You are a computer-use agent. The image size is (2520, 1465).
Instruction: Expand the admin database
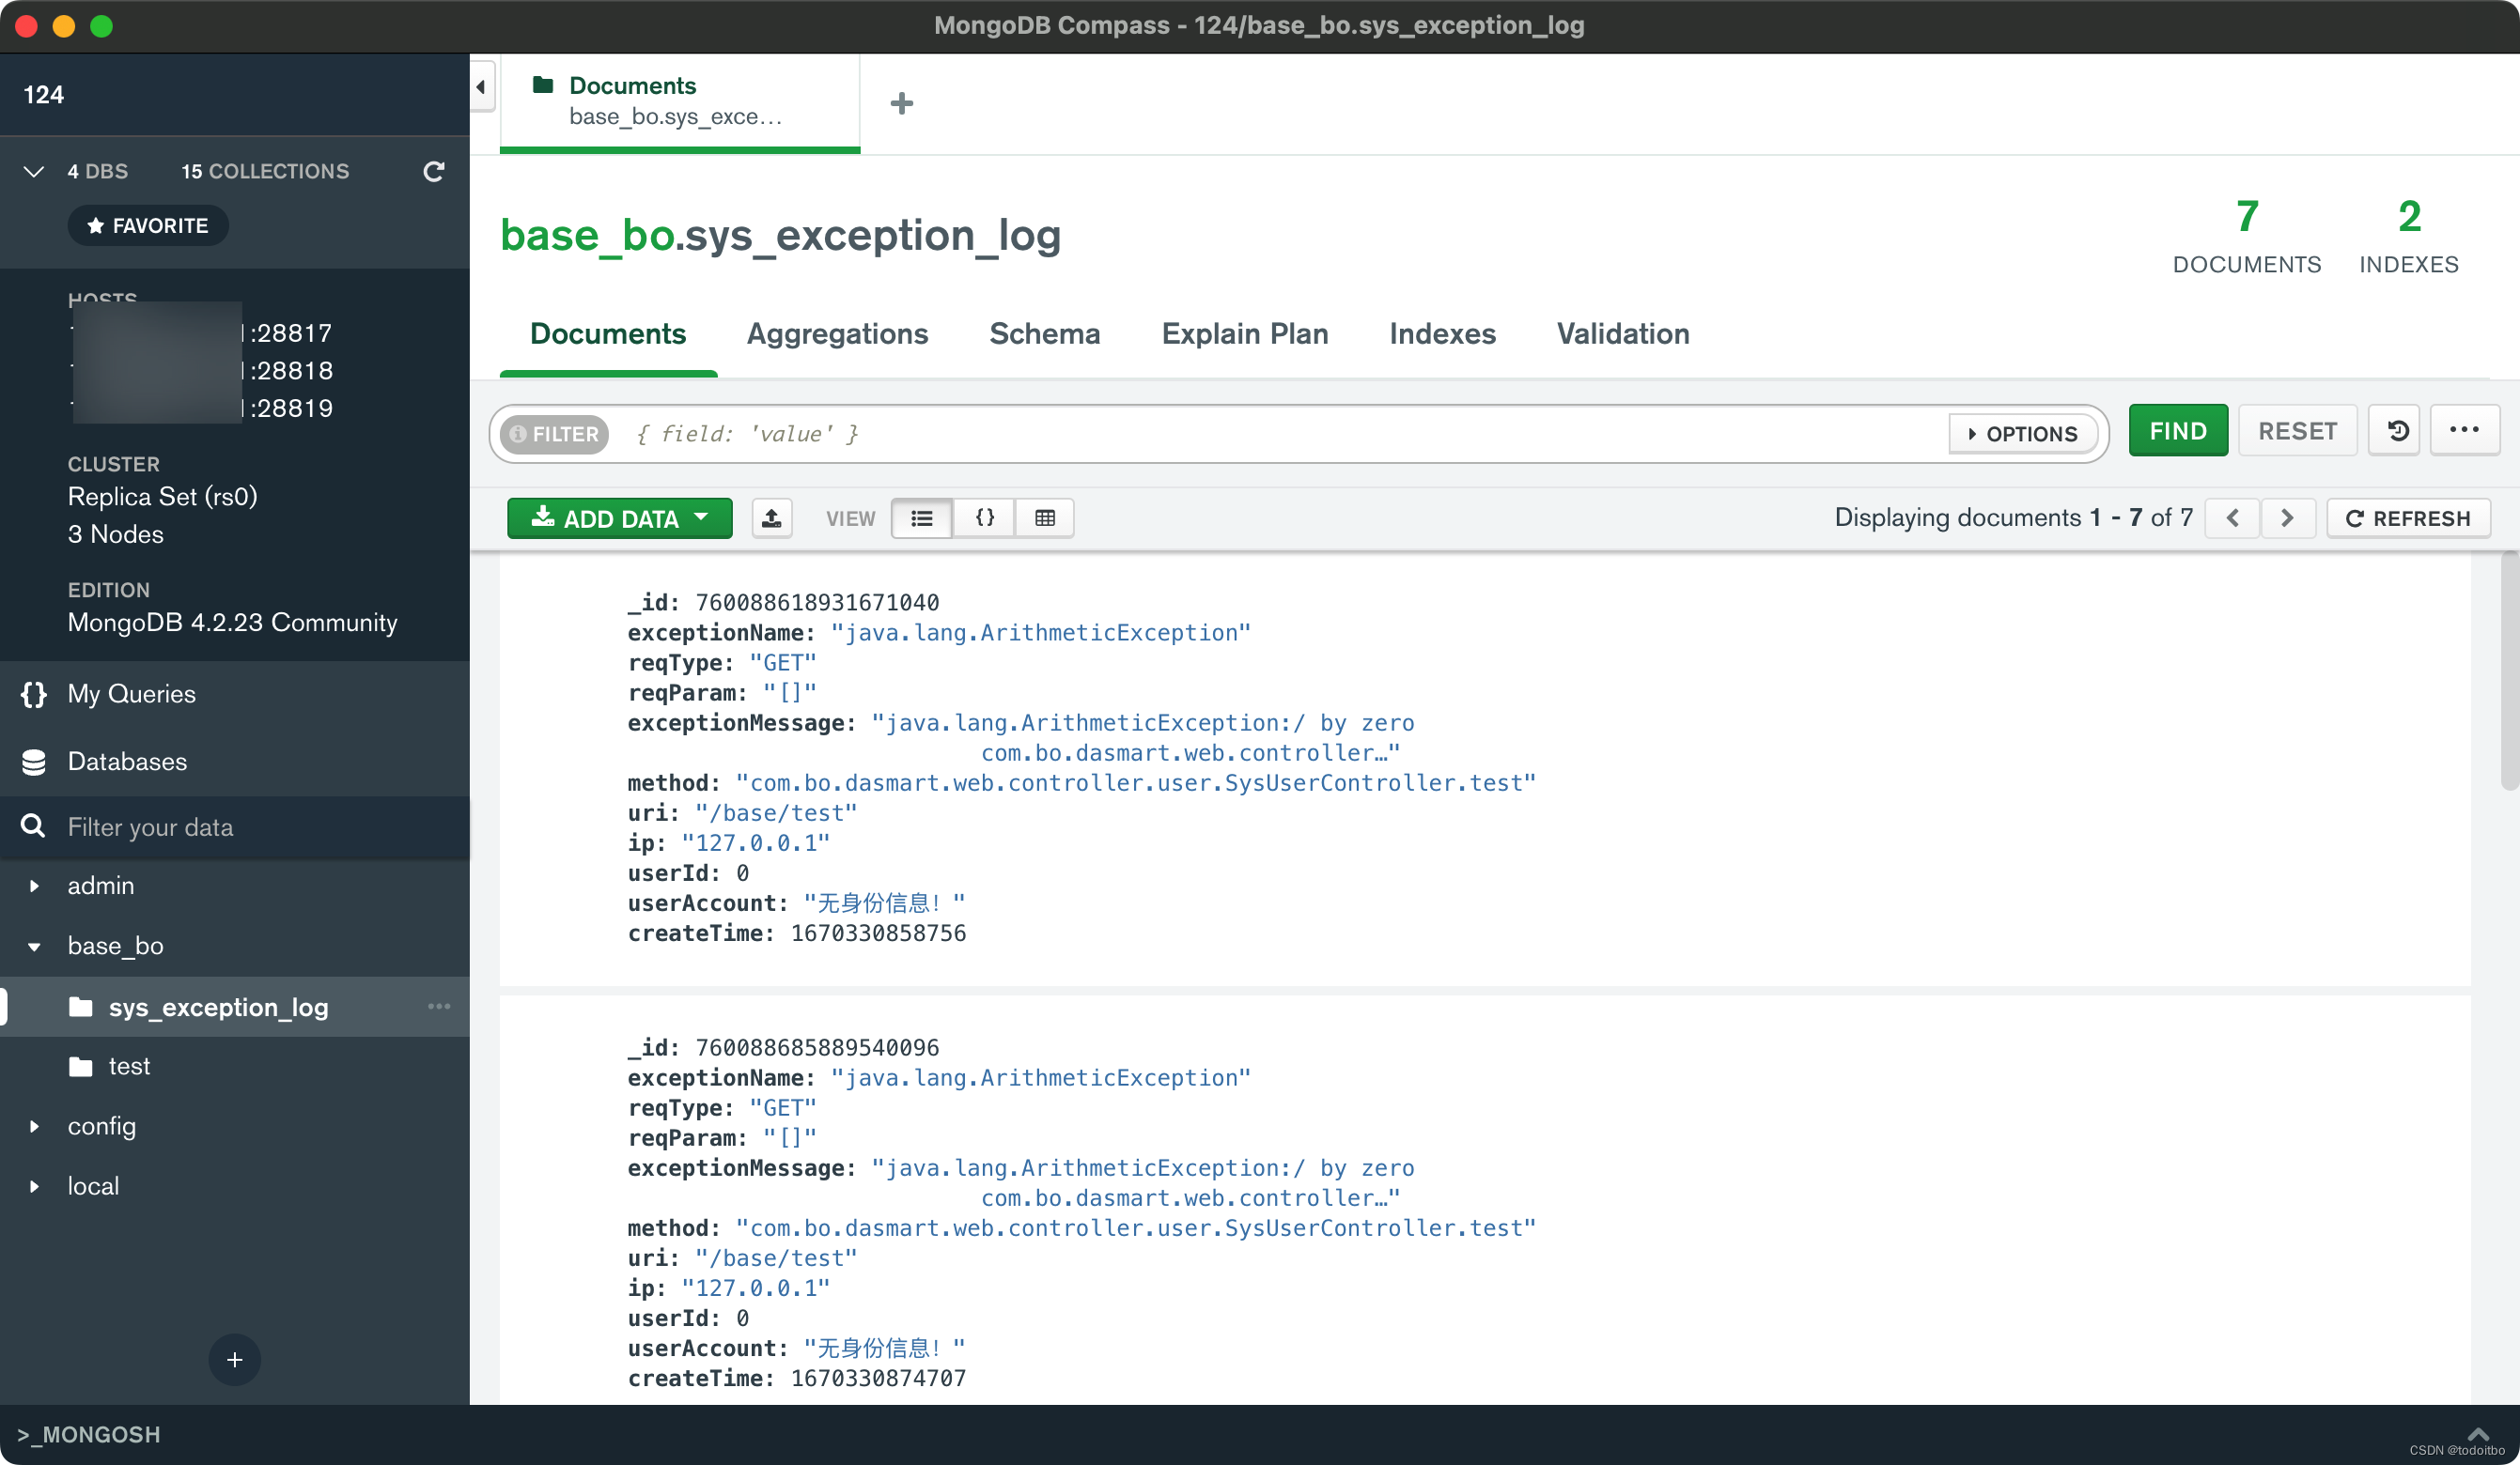pos(35,887)
